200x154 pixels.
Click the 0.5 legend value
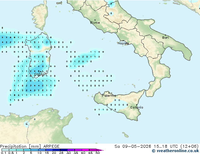(x=11, y=153)
